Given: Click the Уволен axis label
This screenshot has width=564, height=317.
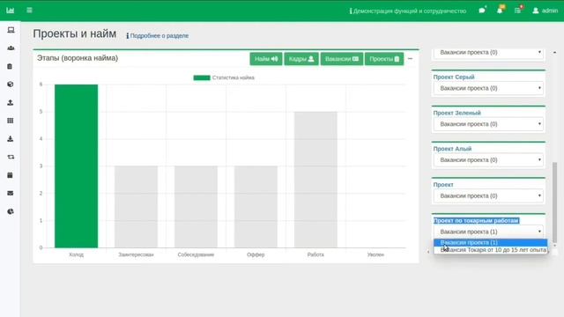Looking at the screenshot, I should (375, 254).
